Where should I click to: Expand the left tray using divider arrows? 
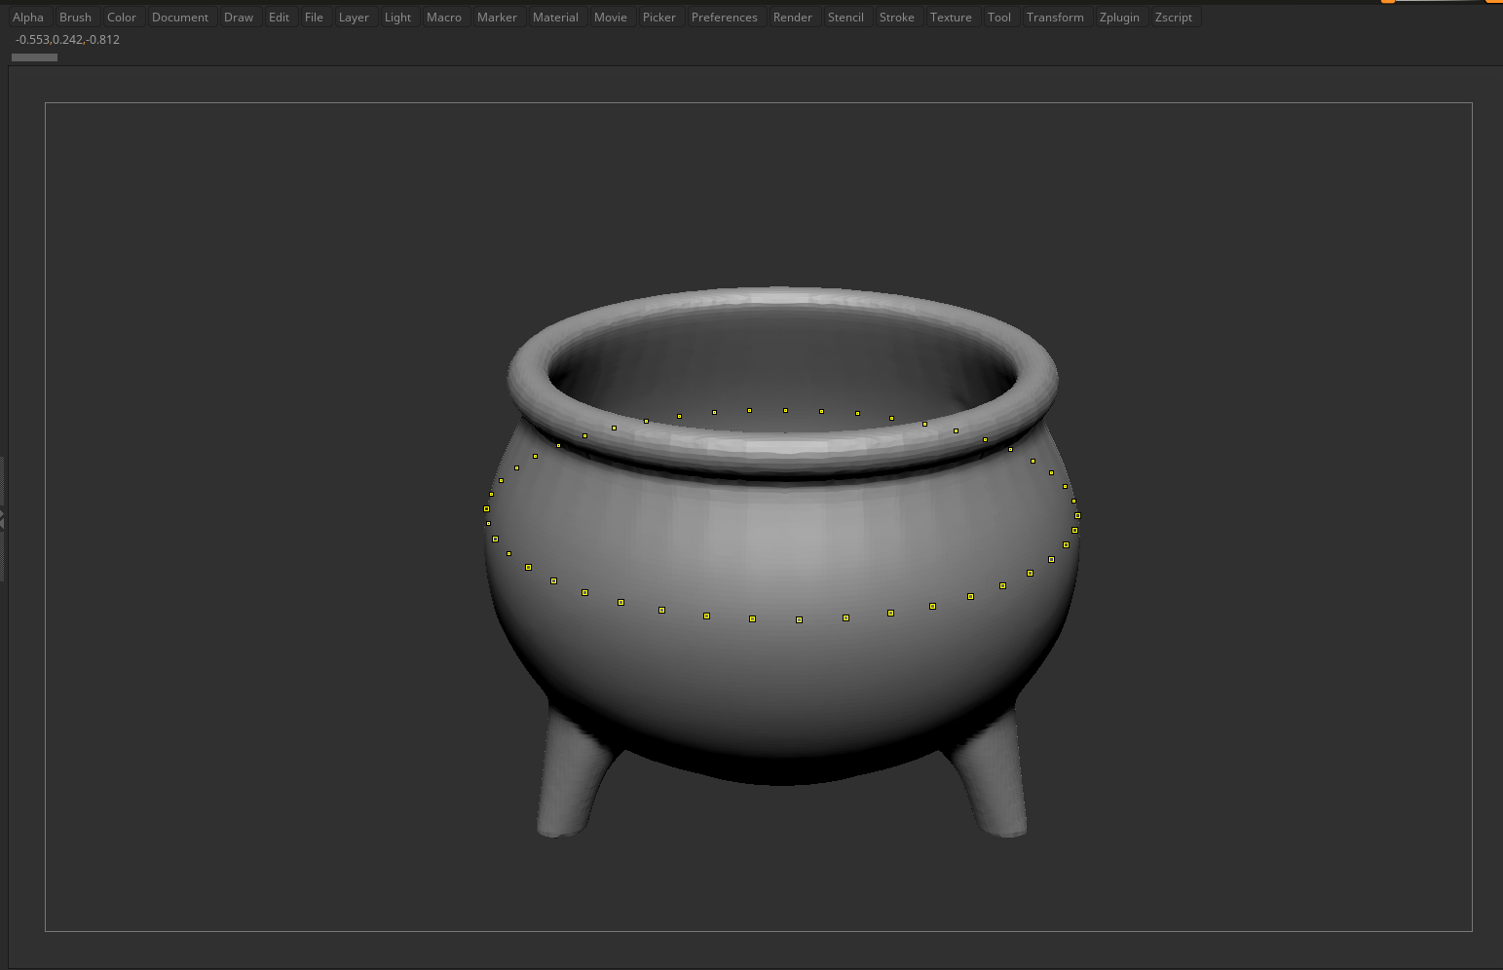pos(3,519)
